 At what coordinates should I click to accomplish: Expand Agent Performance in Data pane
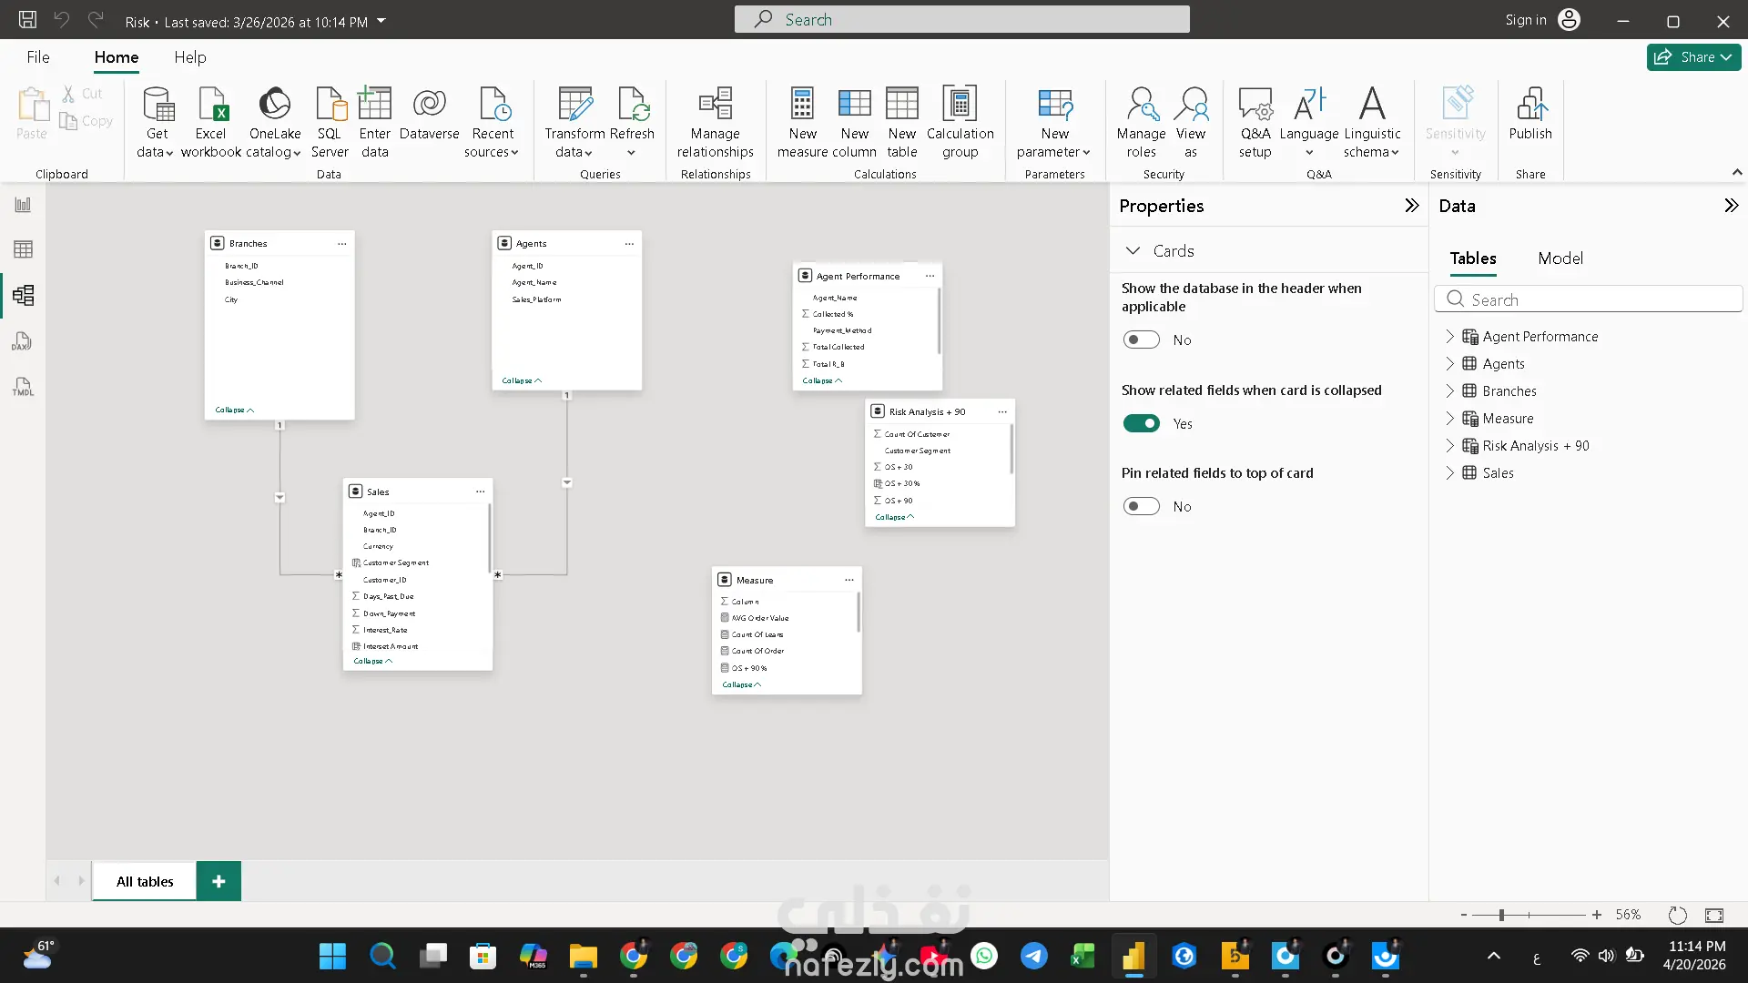(x=1449, y=337)
